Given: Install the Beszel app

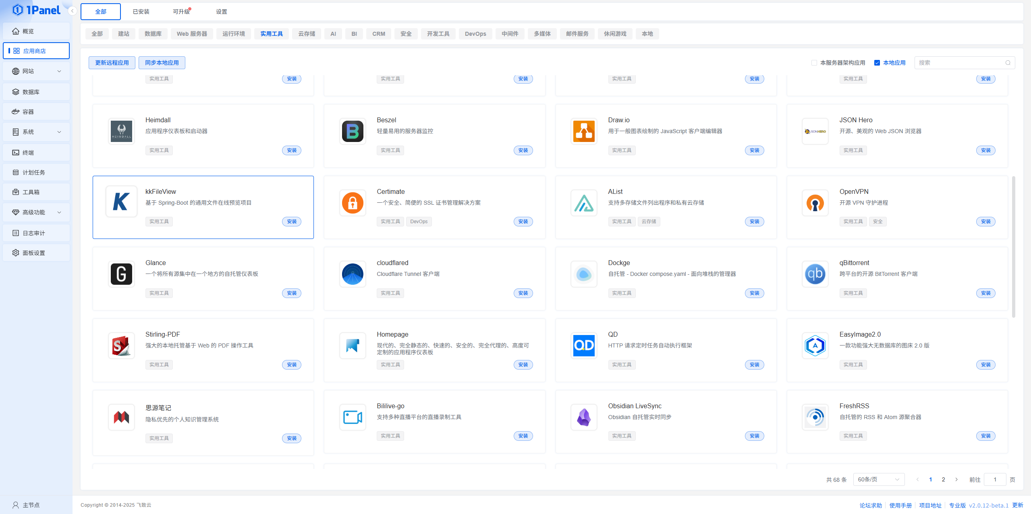Looking at the screenshot, I should tap(523, 150).
